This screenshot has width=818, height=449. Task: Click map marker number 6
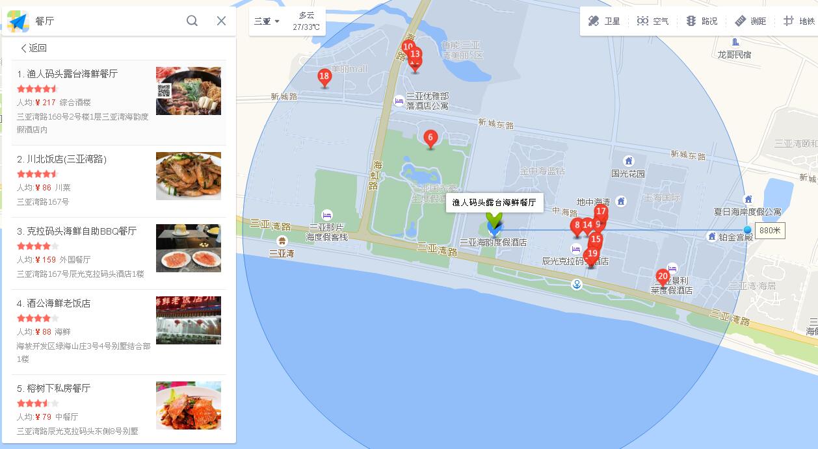430,139
